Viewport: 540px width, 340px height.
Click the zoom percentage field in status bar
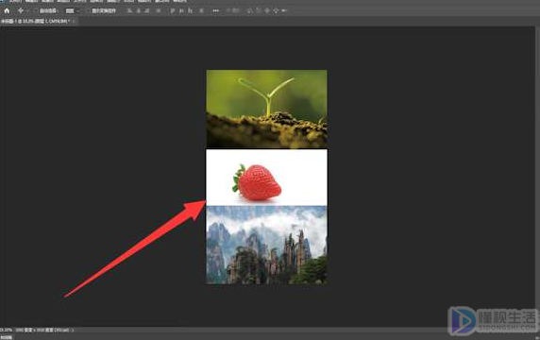[6, 330]
